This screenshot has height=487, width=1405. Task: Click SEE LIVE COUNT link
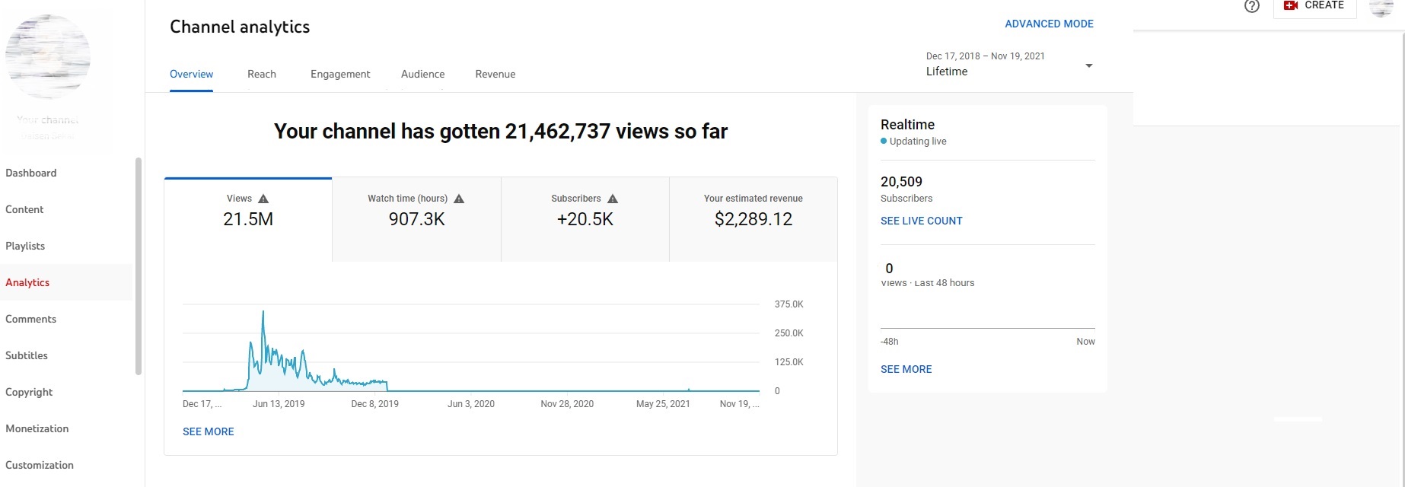922,221
